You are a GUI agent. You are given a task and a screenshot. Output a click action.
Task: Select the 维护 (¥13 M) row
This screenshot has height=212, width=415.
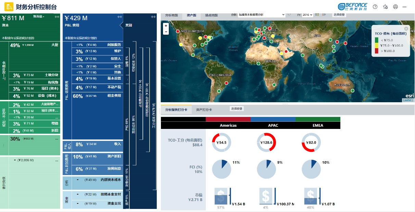[97, 51]
